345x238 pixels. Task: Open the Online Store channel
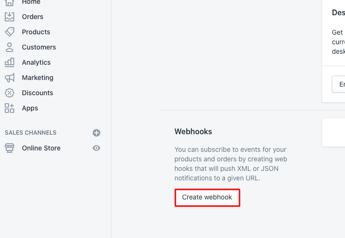pos(41,148)
